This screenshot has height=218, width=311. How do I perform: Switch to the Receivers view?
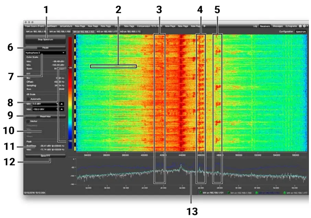[265, 26]
